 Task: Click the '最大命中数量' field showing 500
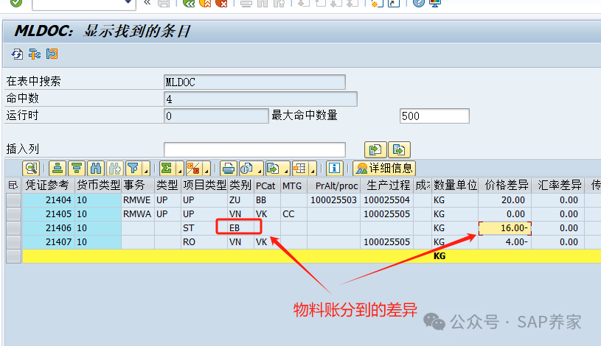click(x=434, y=116)
